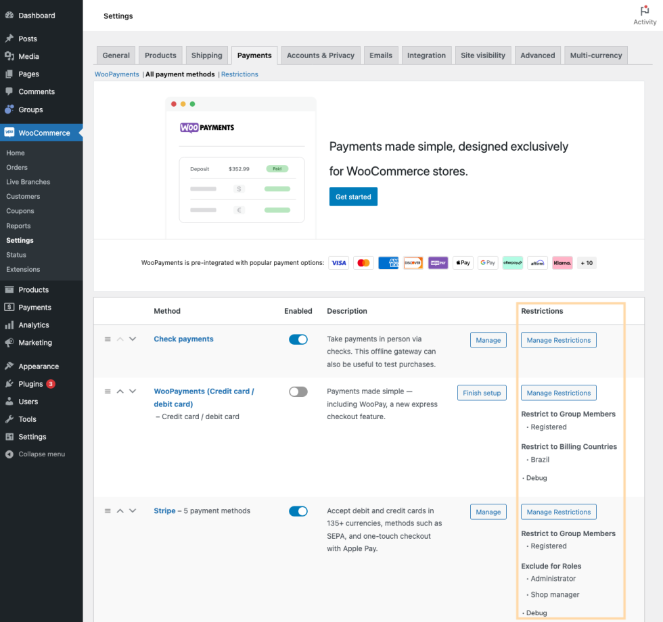Switch to the Shipping tab

click(207, 55)
